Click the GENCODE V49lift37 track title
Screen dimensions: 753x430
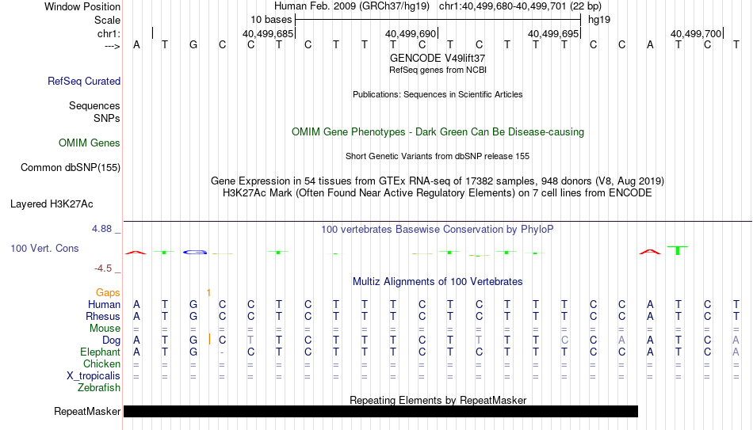[438, 58]
